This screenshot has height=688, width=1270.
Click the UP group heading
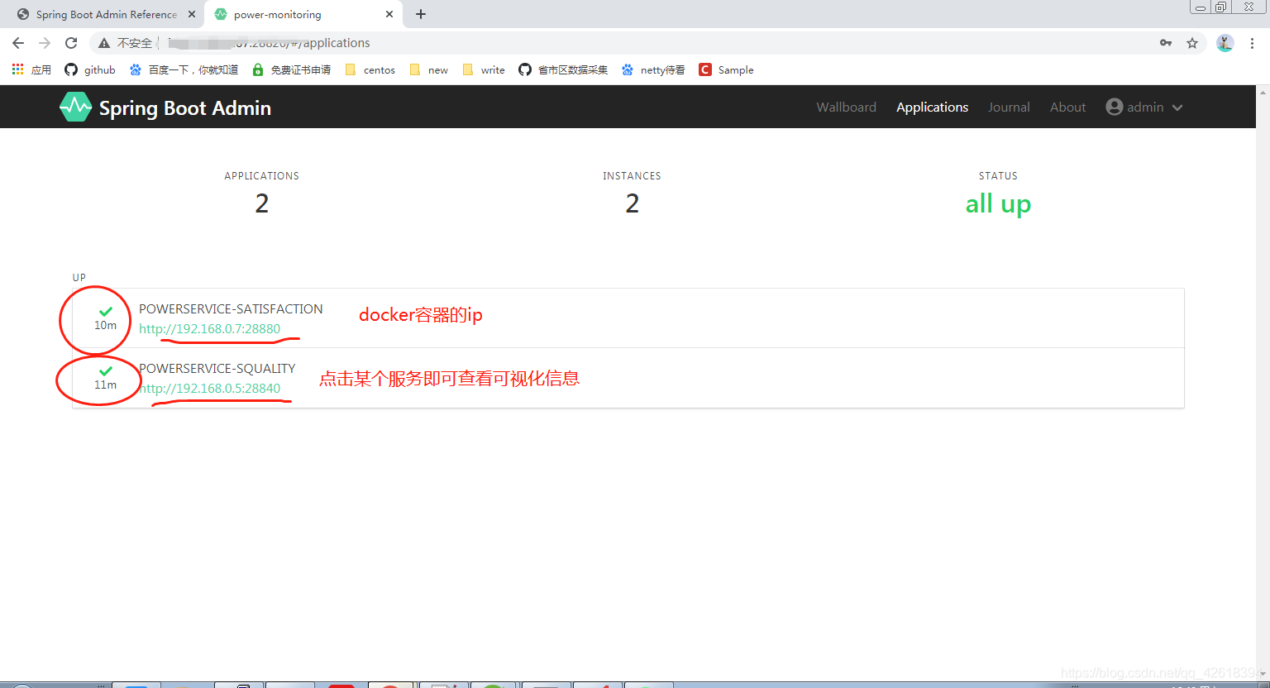coord(79,278)
